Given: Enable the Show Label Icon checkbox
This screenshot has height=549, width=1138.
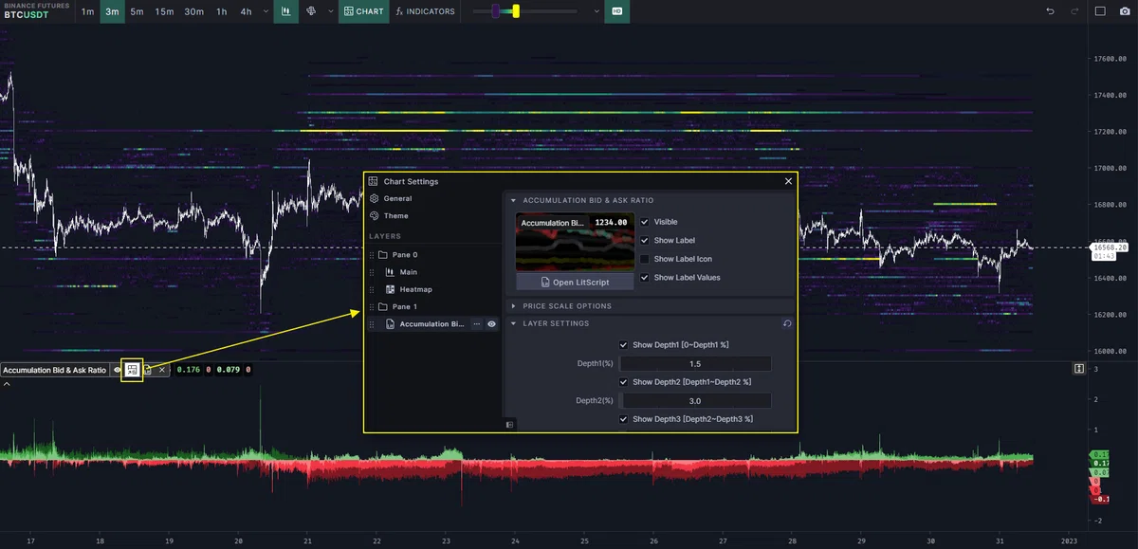Looking at the screenshot, I should pos(645,259).
